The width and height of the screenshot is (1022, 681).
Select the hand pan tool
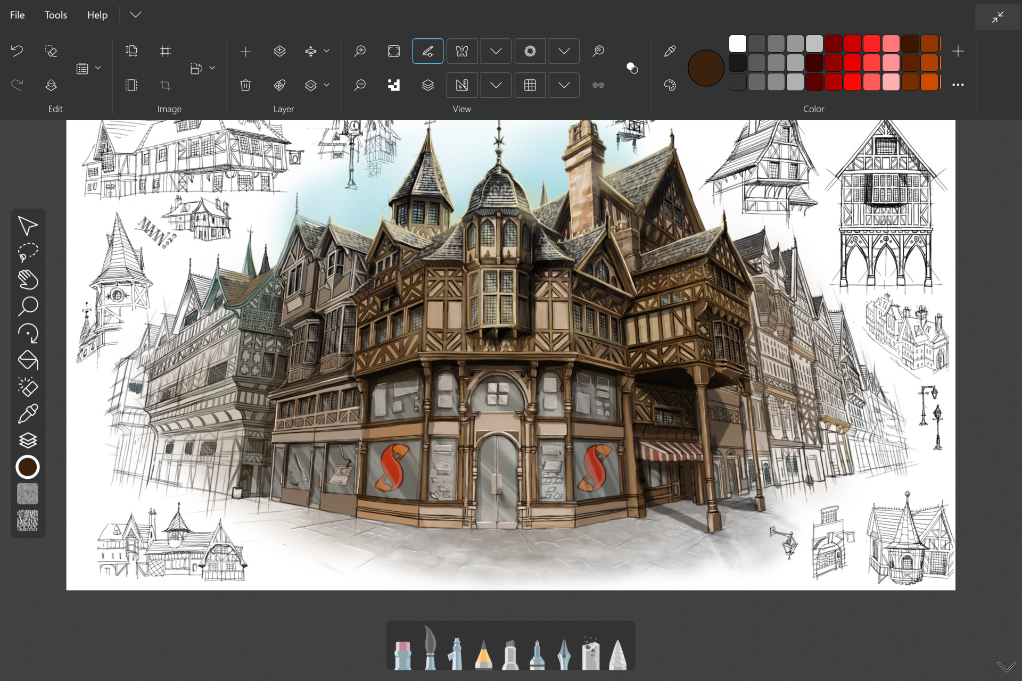point(28,279)
